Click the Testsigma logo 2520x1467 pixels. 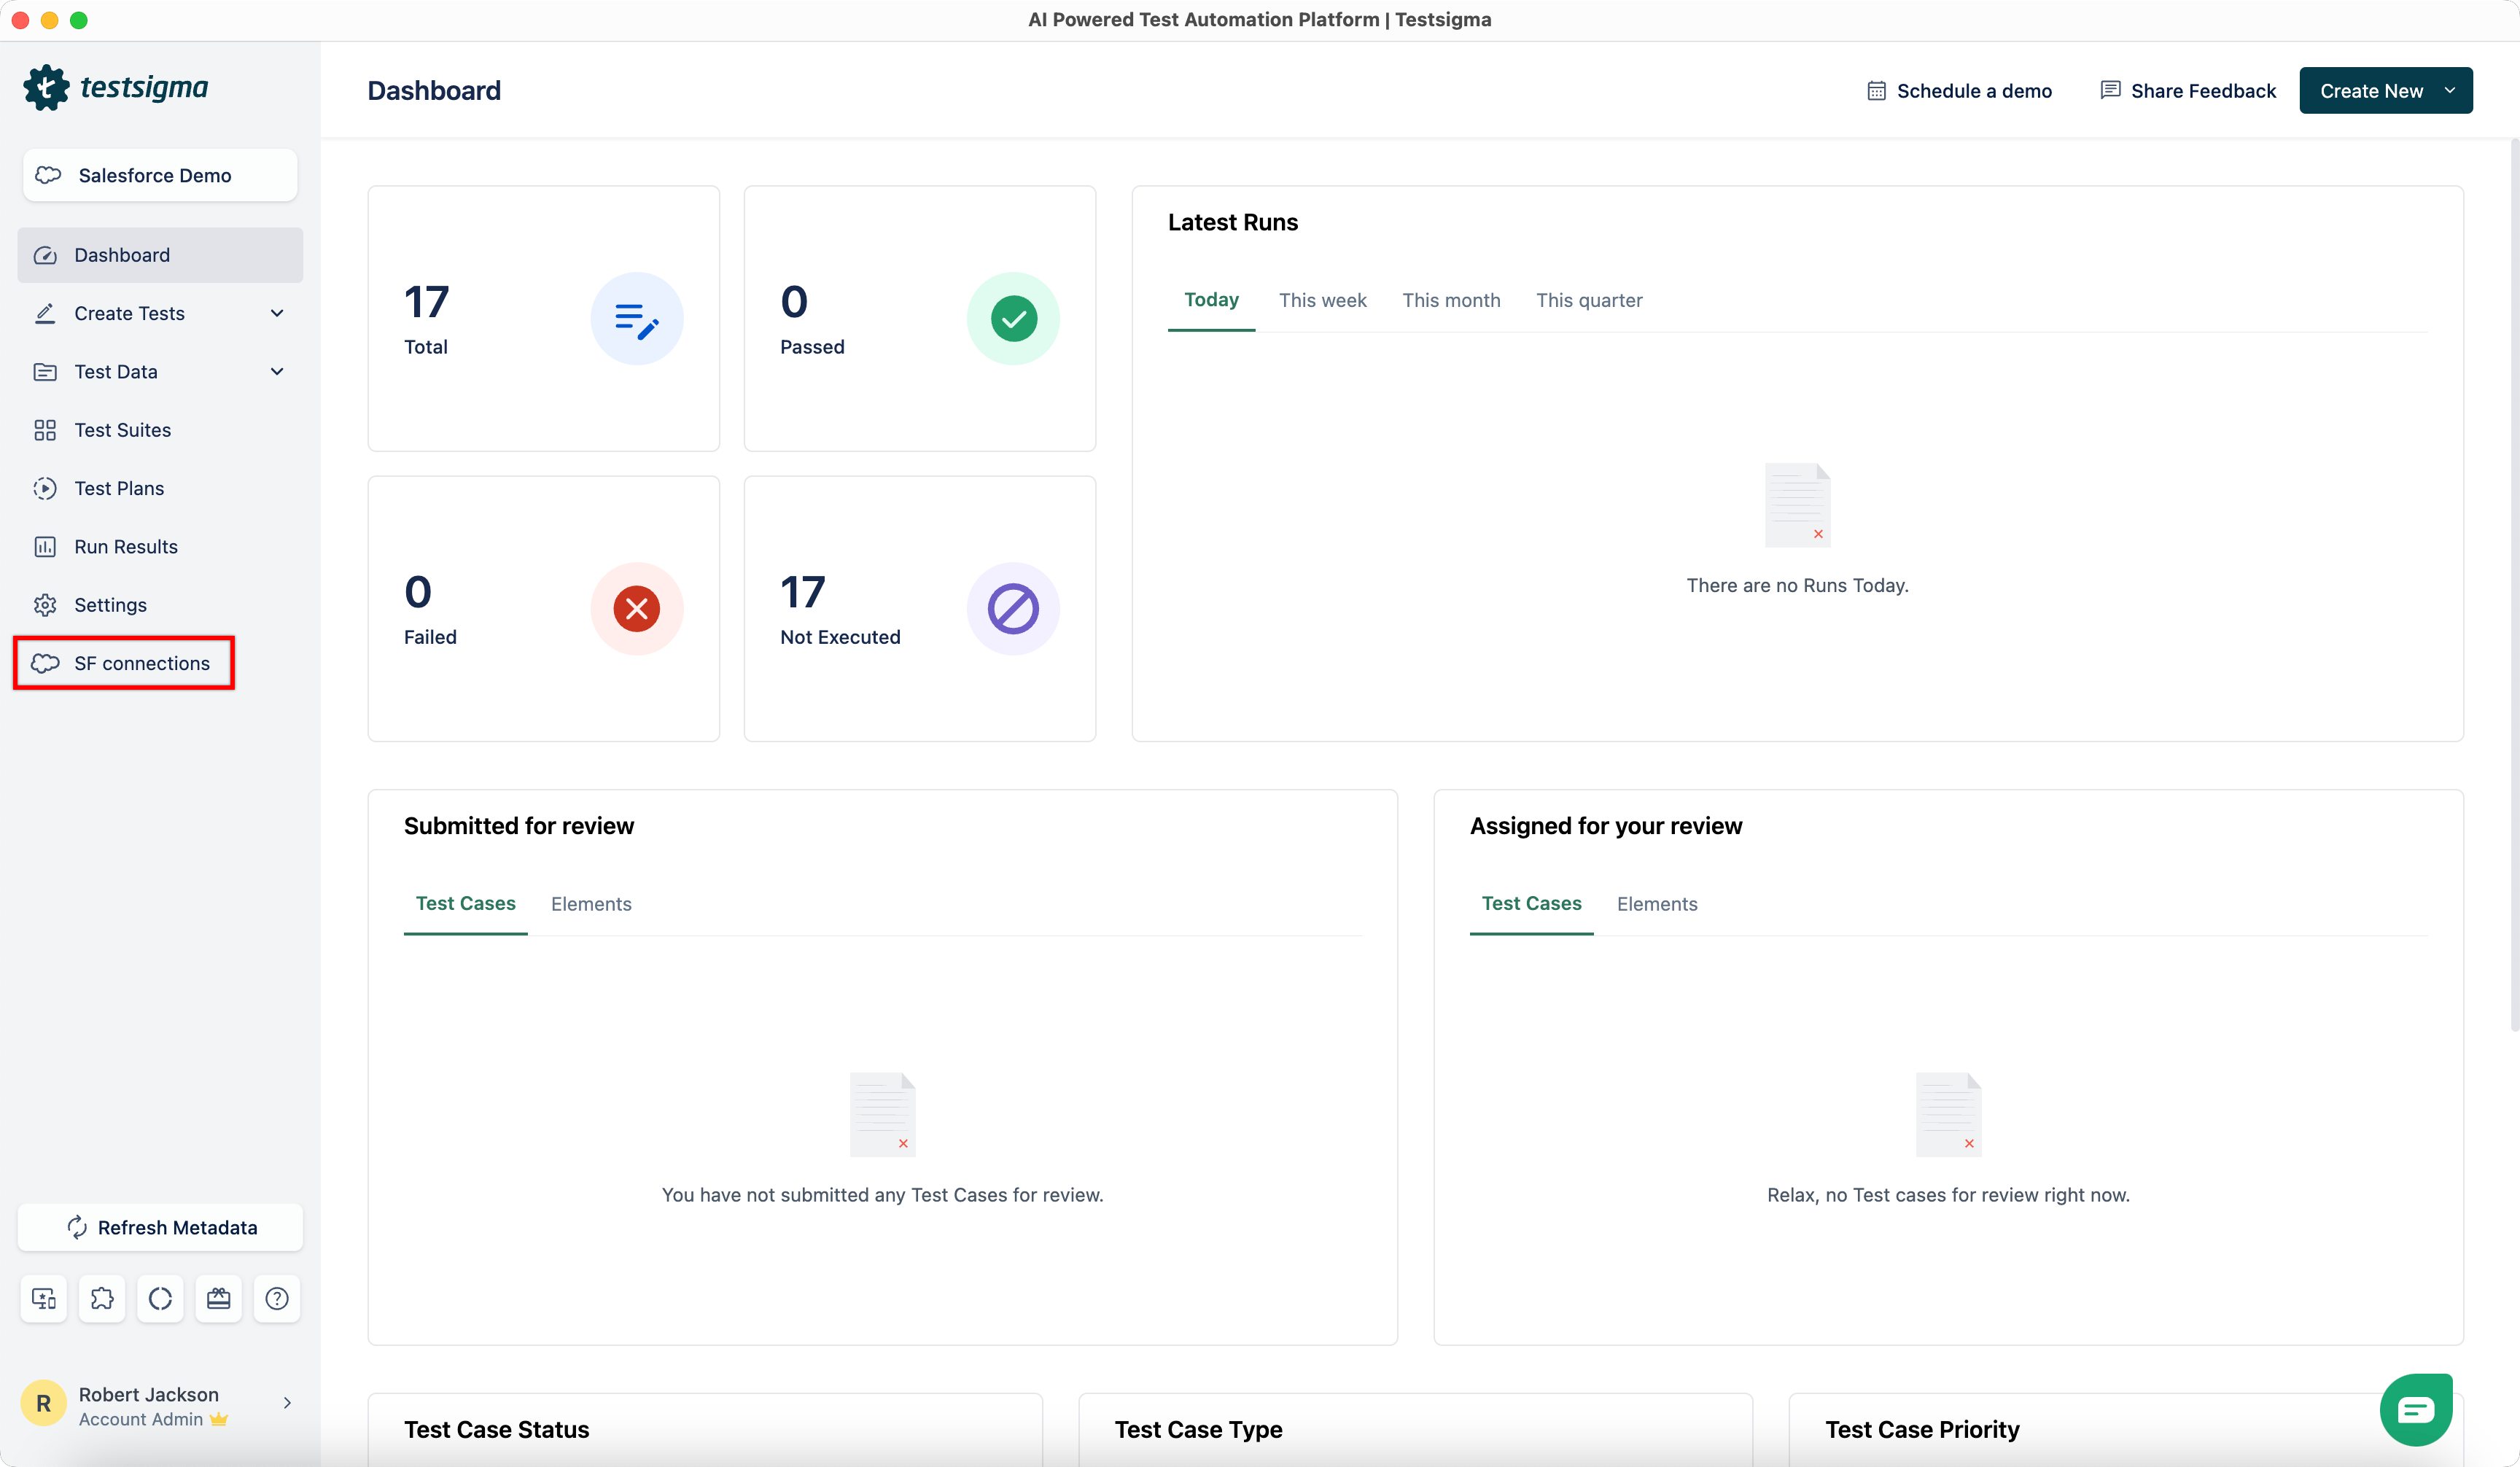116,88
